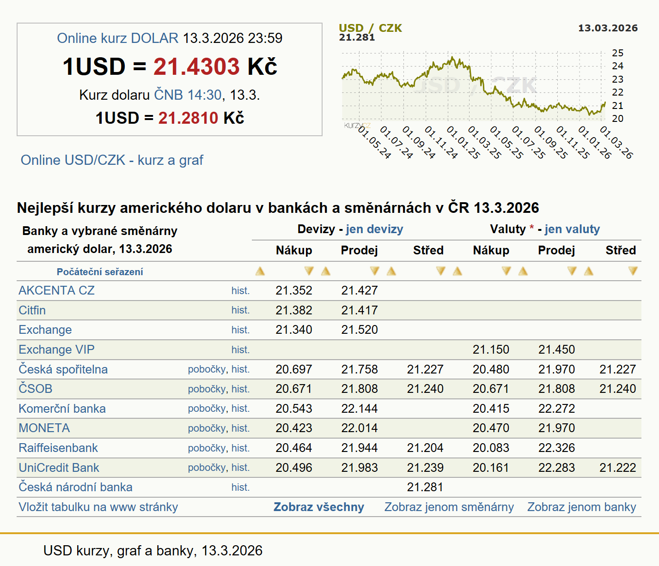Screen dimensions: 659x566
Task: Select 'Zobraz všechny' view option
Action: click(318, 507)
